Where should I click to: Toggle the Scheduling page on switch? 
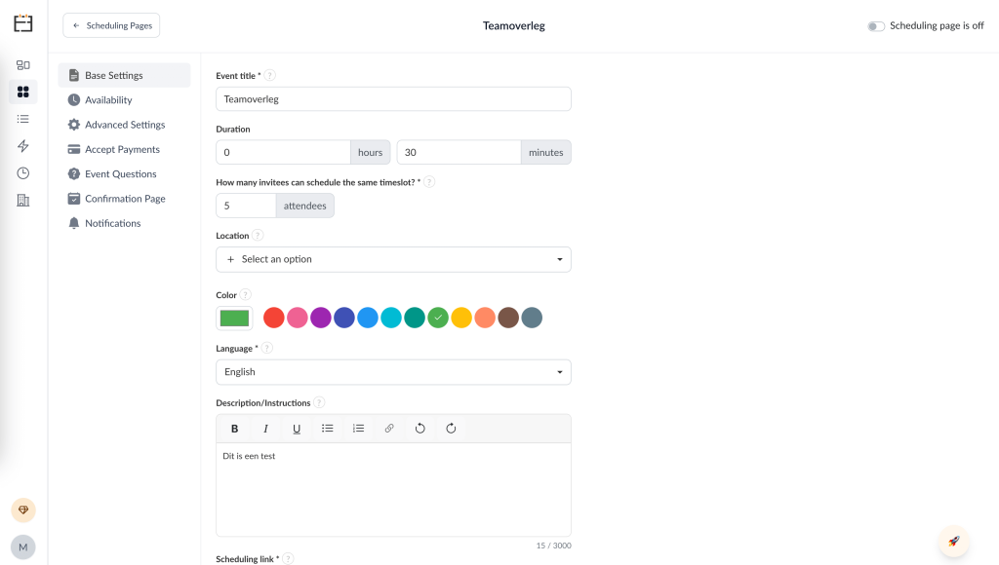coord(876,26)
